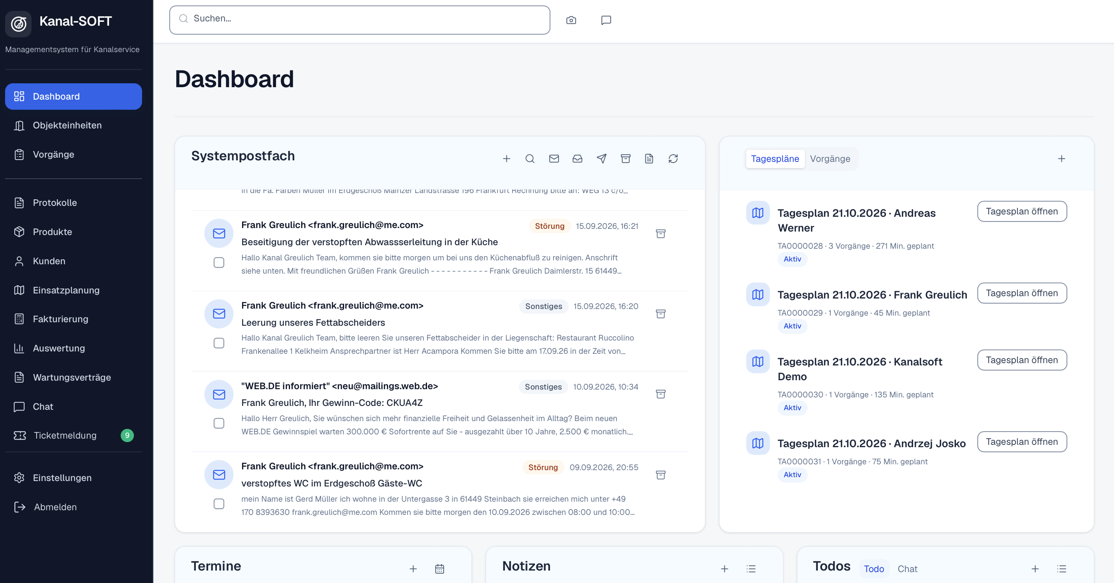Open calendar icon in Termine panel
The image size is (1114, 583).
439,569
